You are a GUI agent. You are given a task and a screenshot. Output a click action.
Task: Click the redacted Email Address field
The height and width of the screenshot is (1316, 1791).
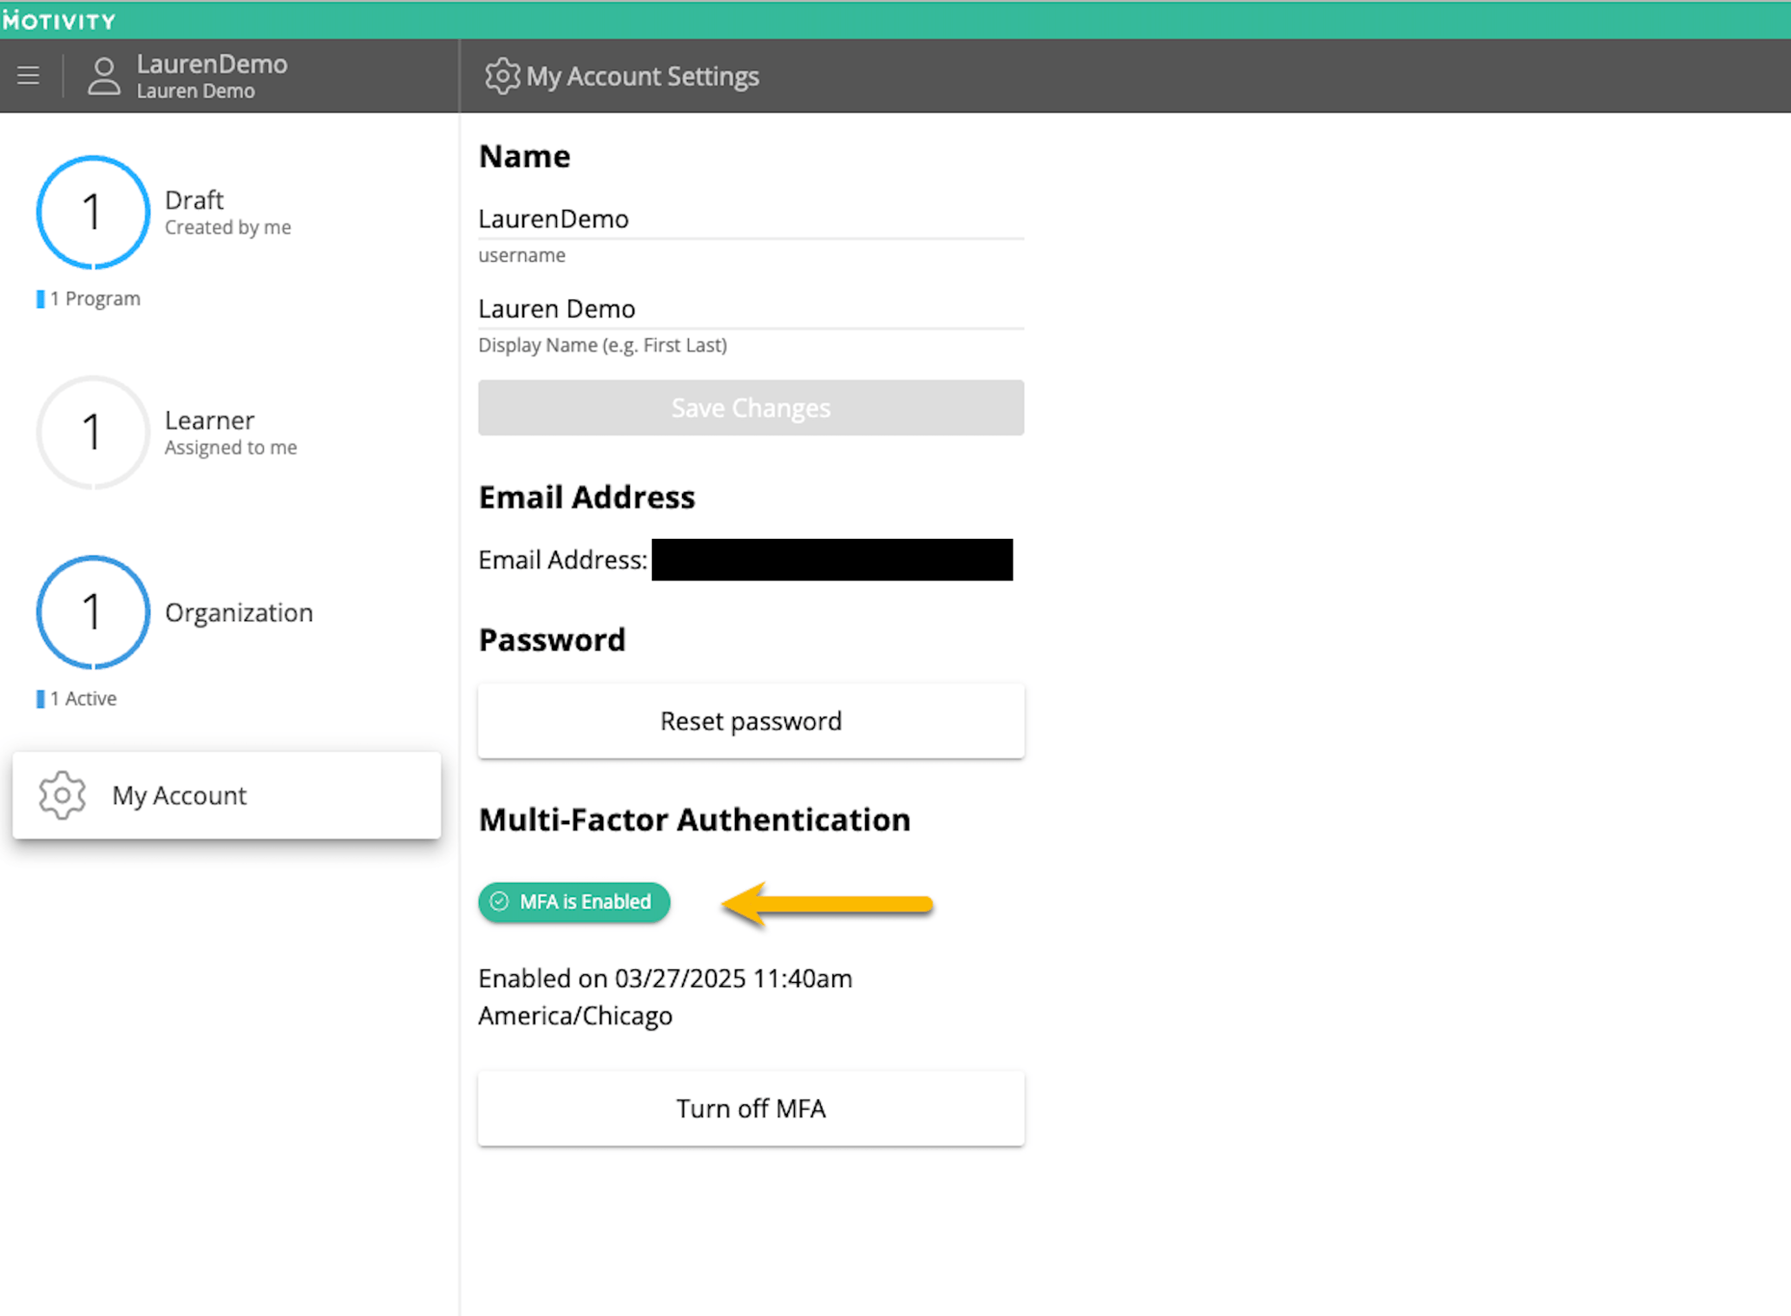[830, 560]
